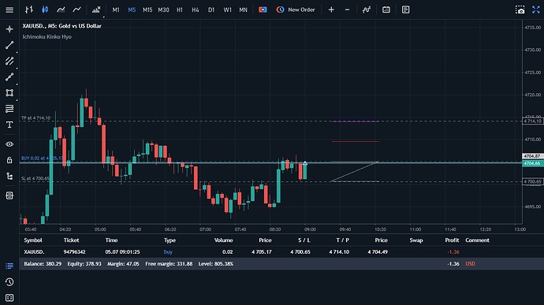Open the hamburger main menu
Viewport: 544px width, 305px height.
point(9,9)
